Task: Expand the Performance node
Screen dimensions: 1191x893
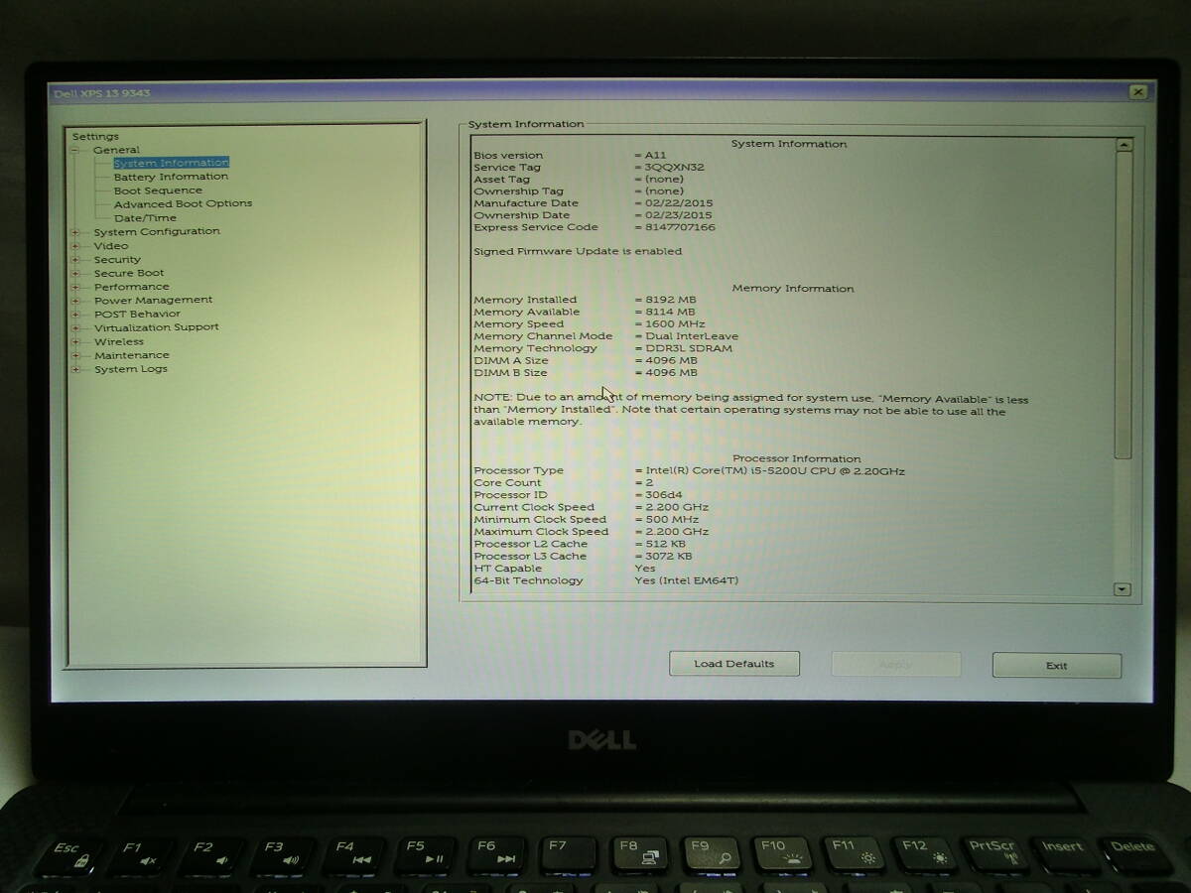Action: tap(74, 287)
